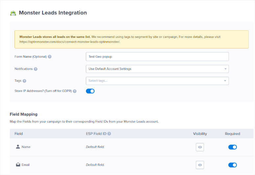Click the Store IP Addresses label

pyautogui.click(x=43, y=91)
